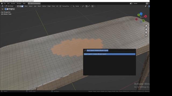Open proportional editing falloff dropdown
Image resolution: width=172 pixels, height=96 pixels.
pyautogui.click(x=95, y=6)
